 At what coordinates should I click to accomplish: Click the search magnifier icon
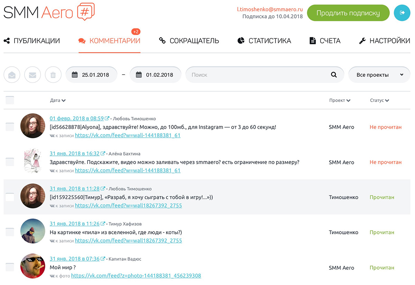click(x=334, y=75)
